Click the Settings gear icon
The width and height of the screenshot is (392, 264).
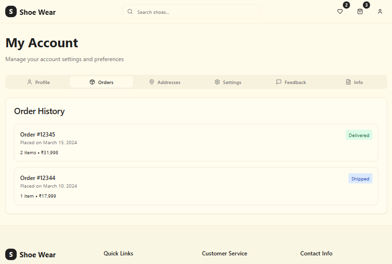(217, 82)
